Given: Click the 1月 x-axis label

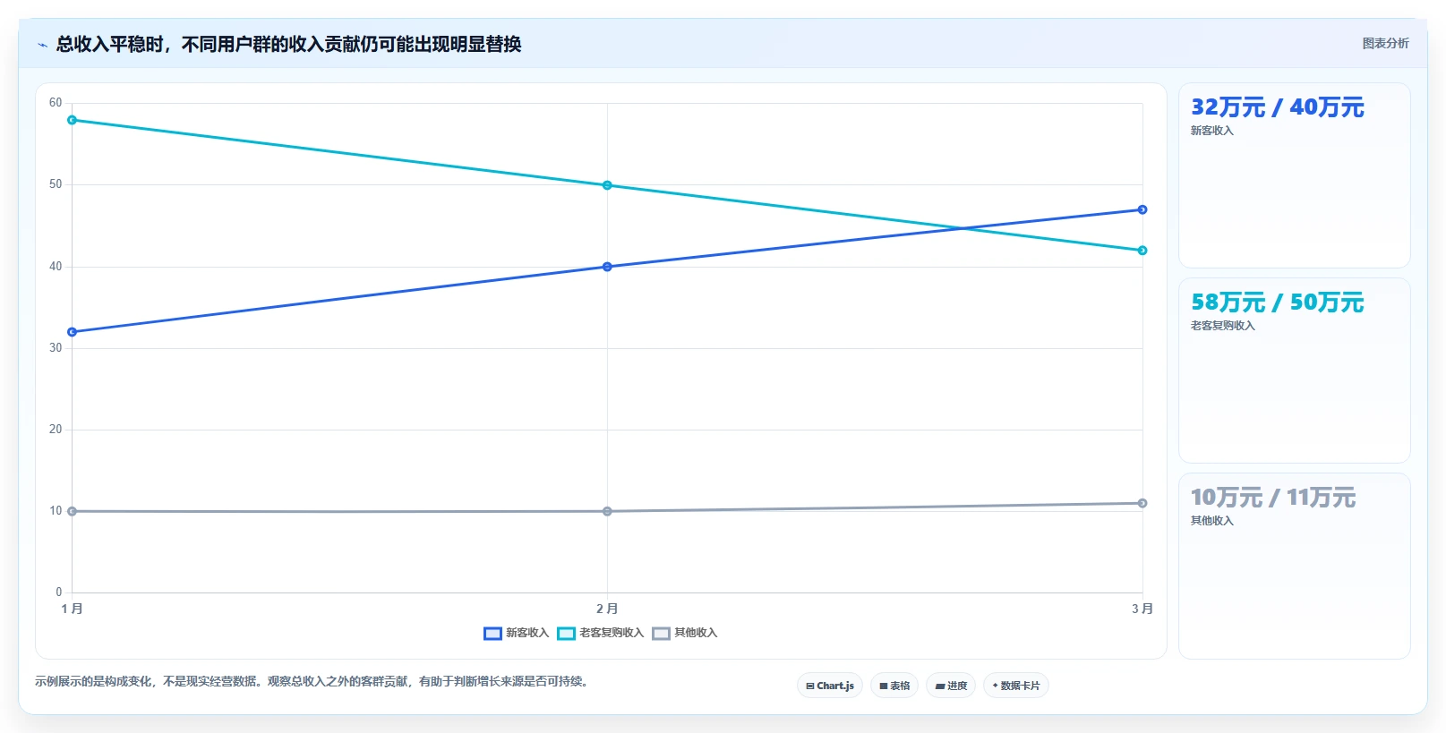Looking at the screenshot, I should (x=72, y=609).
